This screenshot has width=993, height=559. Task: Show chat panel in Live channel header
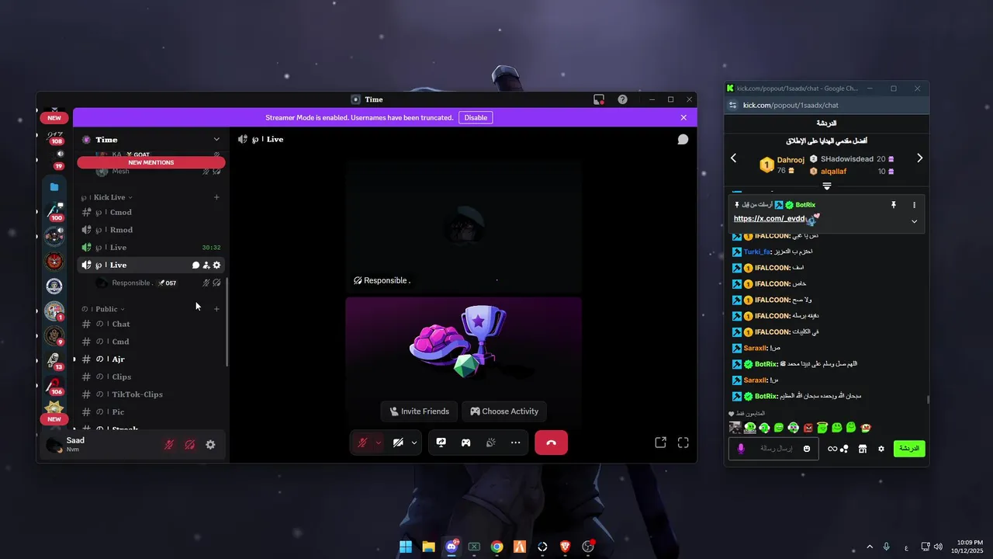[x=683, y=140]
